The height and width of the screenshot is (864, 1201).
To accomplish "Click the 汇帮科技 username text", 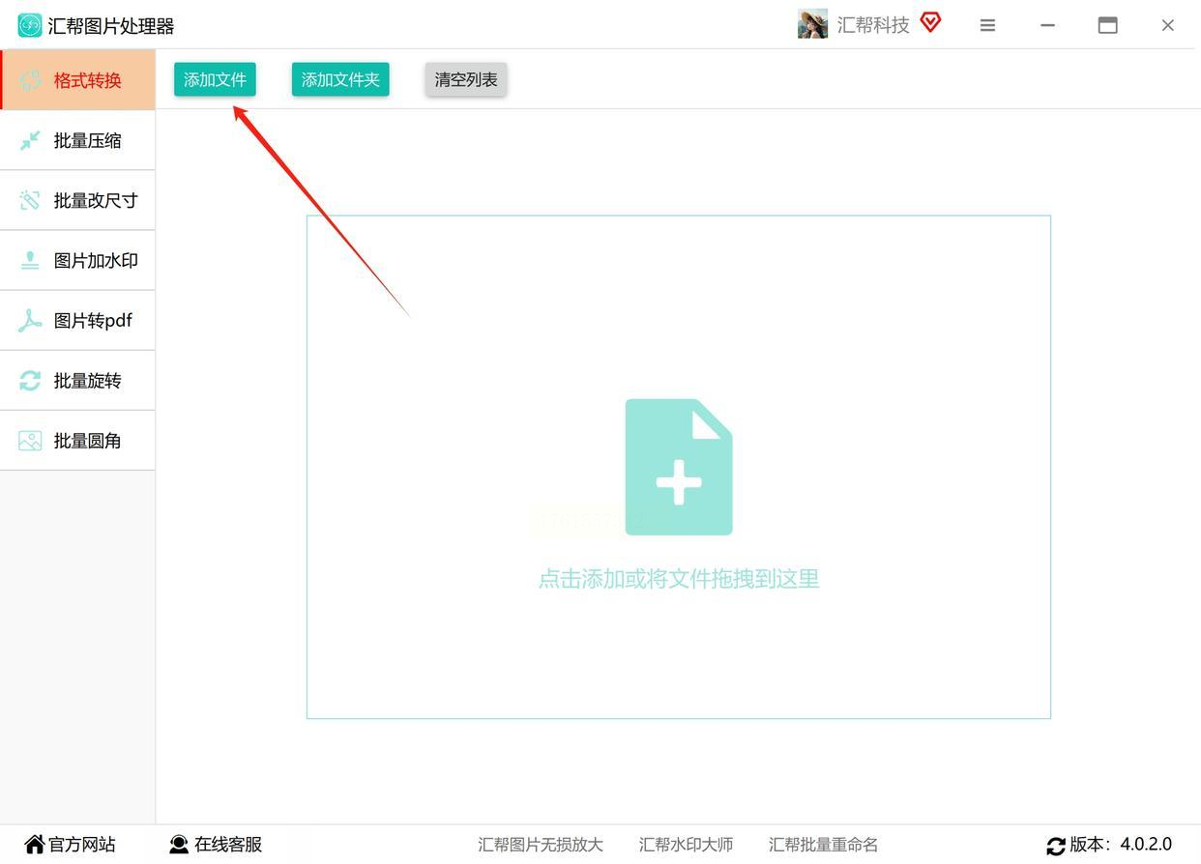I will [873, 25].
